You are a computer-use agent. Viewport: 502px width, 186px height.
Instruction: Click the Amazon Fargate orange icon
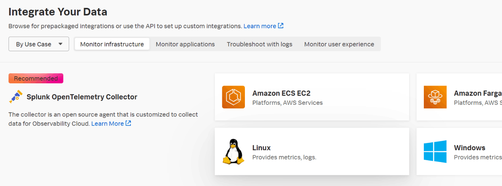(x=435, y=97)
